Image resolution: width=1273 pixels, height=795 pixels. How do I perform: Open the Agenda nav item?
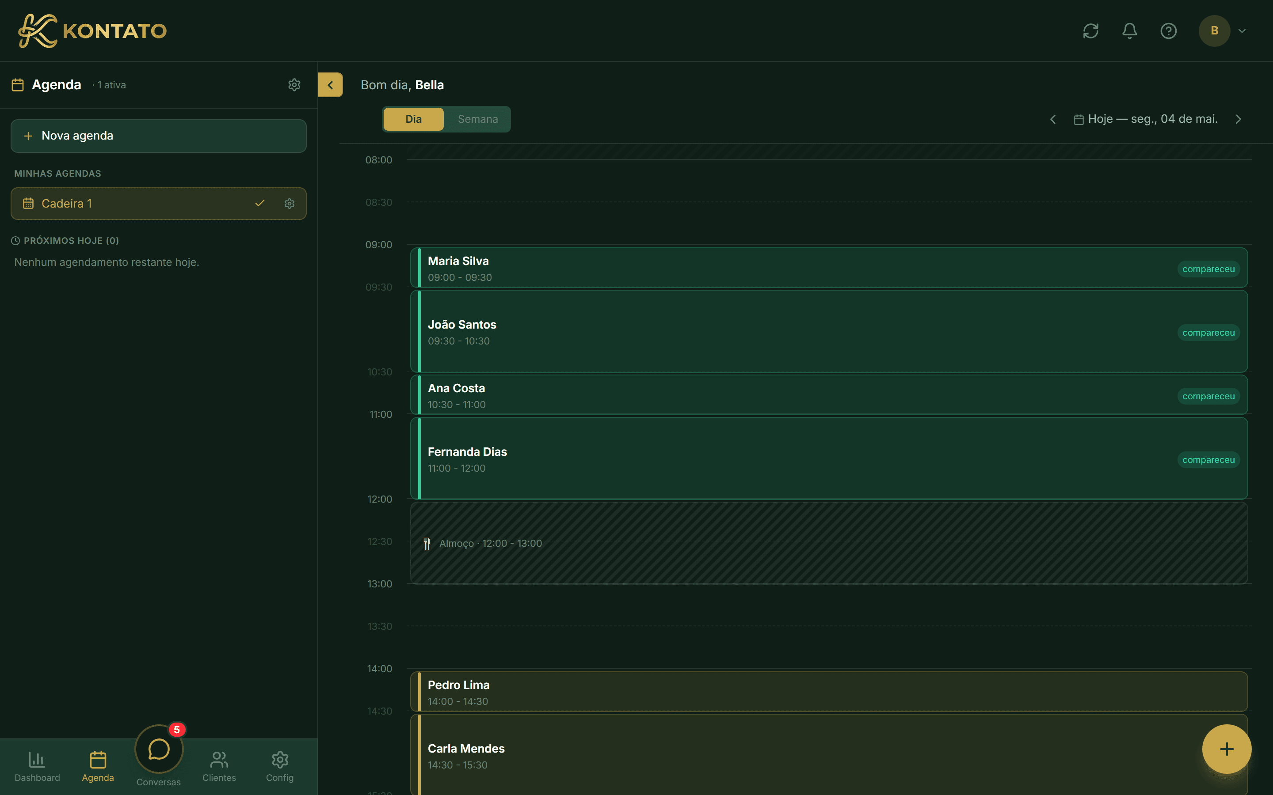point(98,767)
